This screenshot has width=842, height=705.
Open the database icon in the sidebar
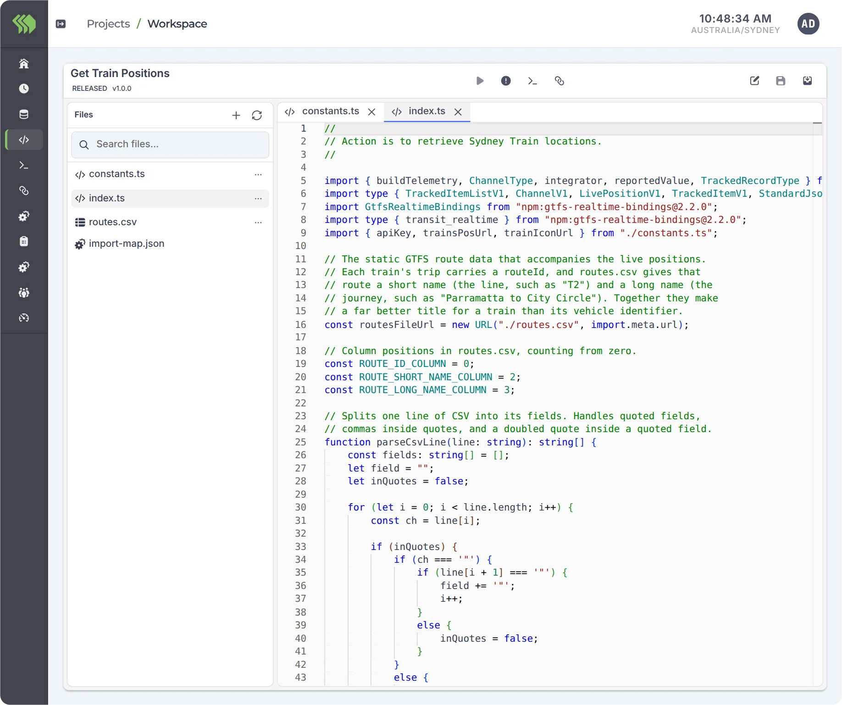(24, 114)
